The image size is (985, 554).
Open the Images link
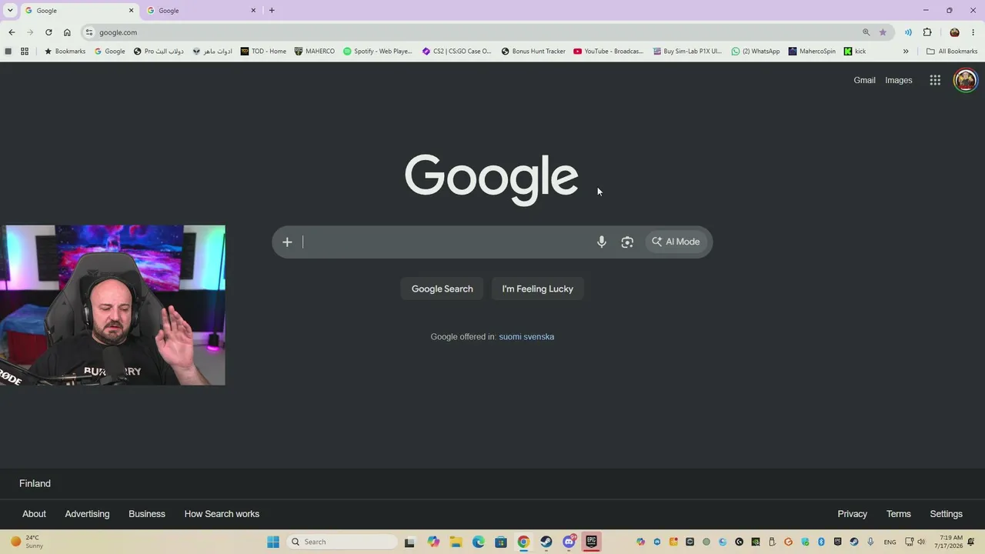(899, 80)
